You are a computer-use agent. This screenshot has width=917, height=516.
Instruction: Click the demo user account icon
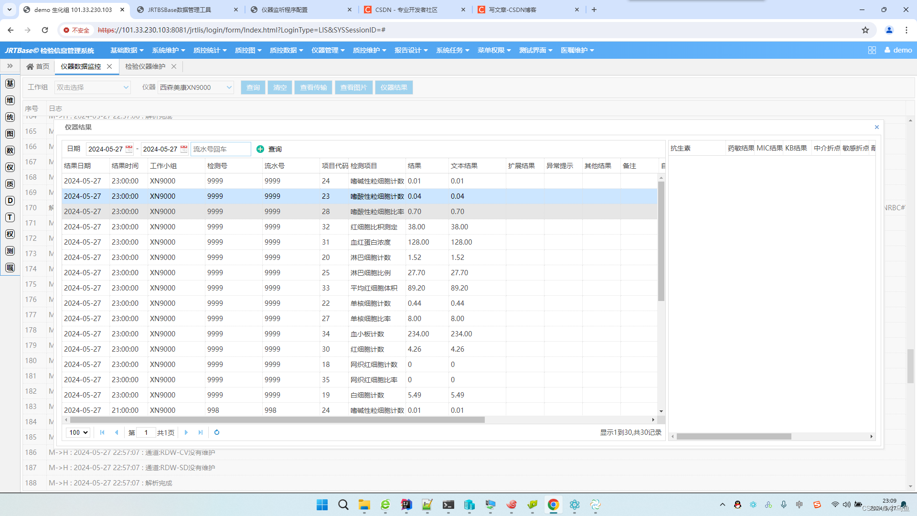(898, 50)
